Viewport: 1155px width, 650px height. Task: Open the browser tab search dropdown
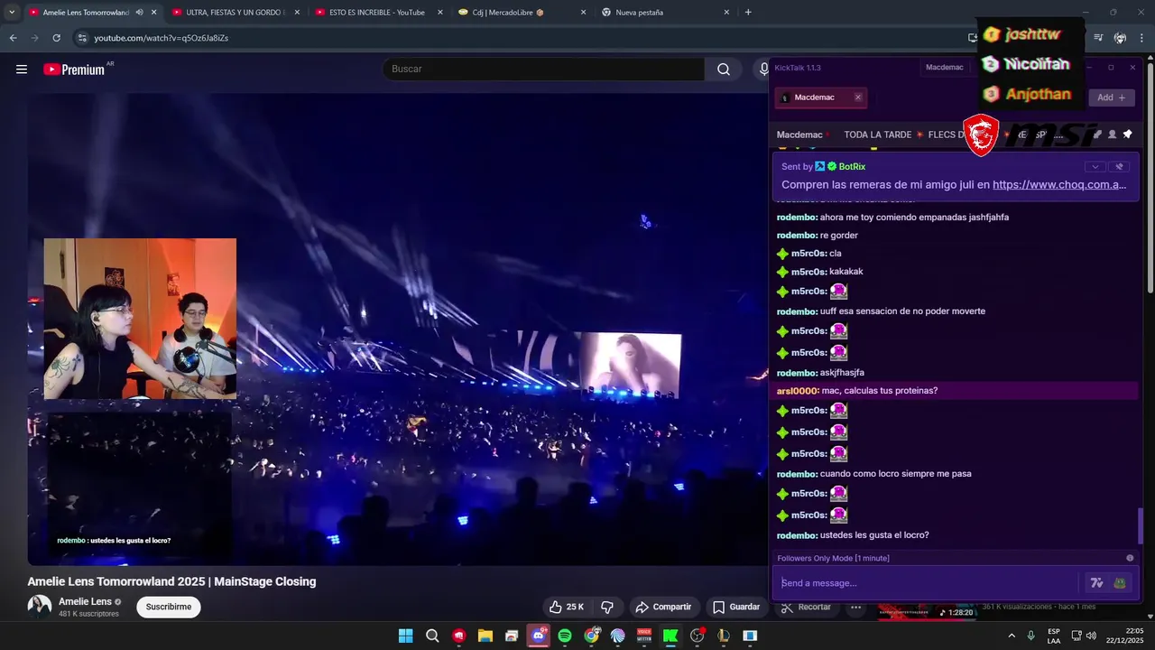tap(11, 13)
